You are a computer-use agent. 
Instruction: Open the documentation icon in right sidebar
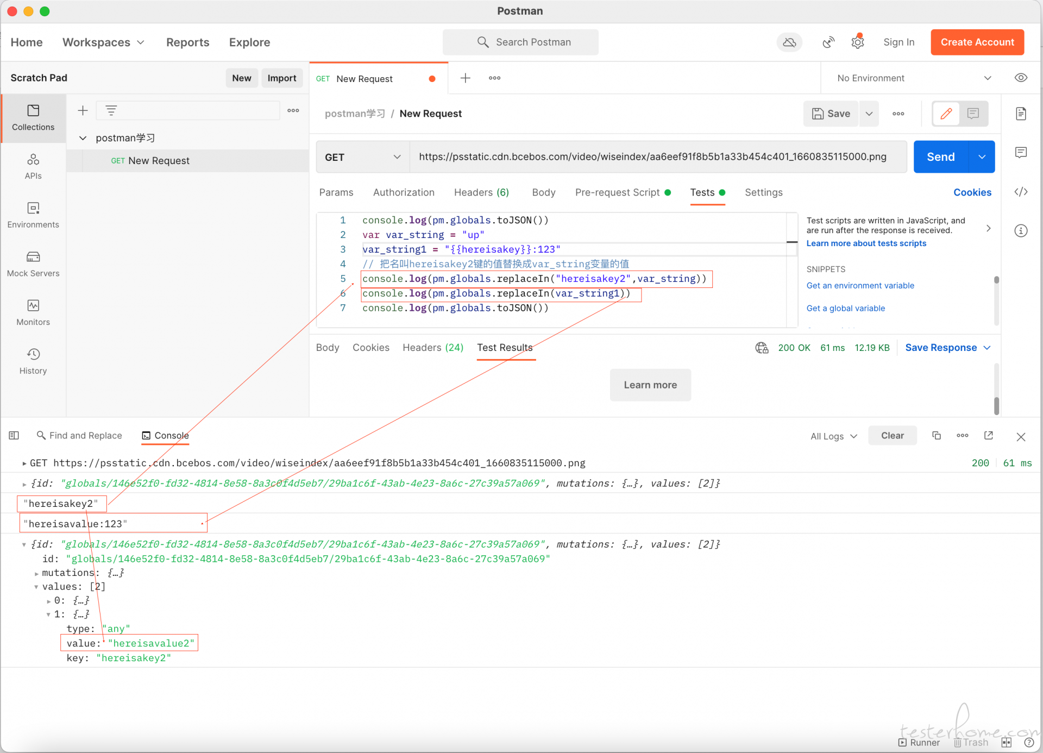pyautogui.click(x=1021, y=114)
